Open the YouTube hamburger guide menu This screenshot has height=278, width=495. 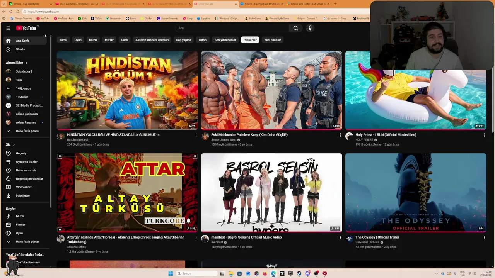coord(8,28)
